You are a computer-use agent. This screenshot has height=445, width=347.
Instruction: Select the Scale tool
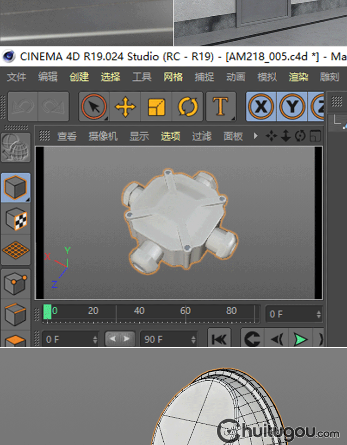click(156, 107)
